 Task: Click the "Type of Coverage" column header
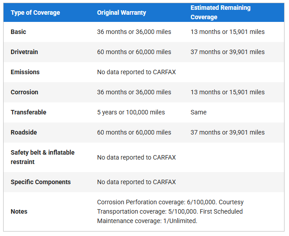[35, 13]
